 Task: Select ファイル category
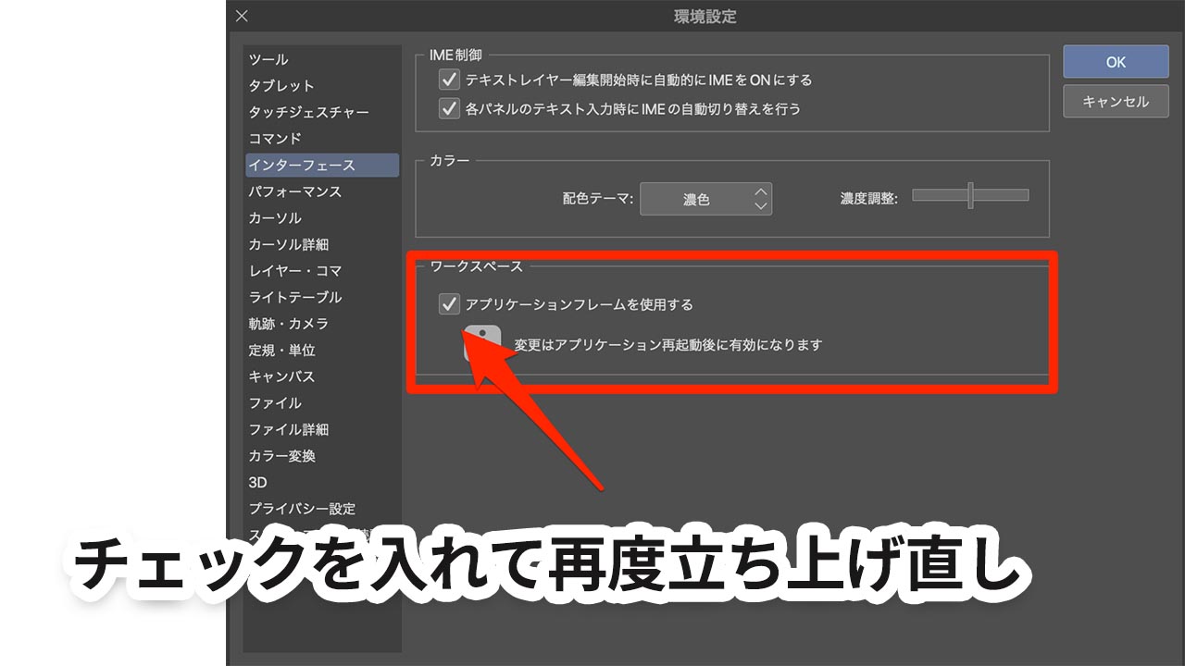tap(321, 403)
